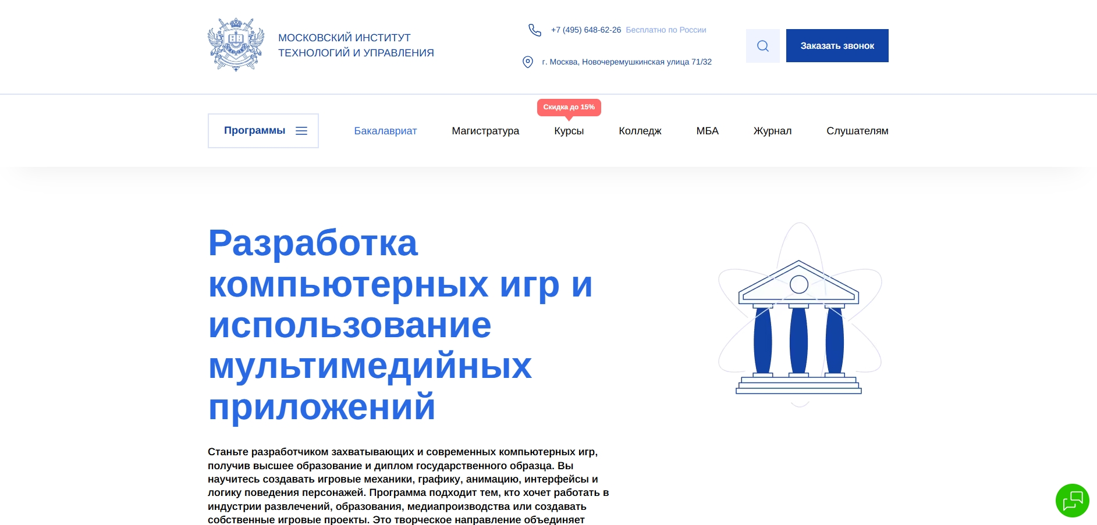The image size is (1097, 525).
Task: Click the Скидка до 15% badge
Action: (569, 108)
